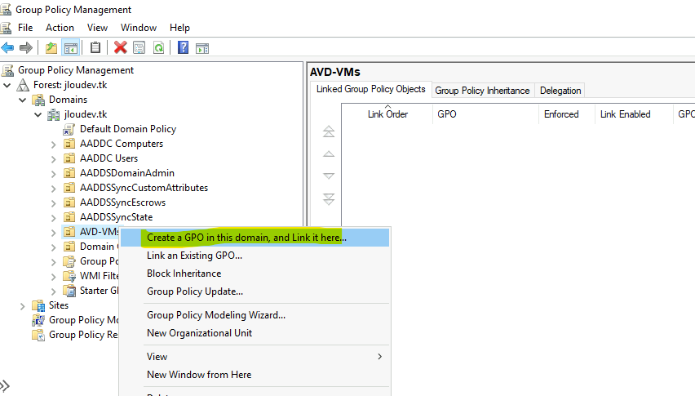The height and width of the screenshot is (396, 695).
Task: Expand the Sites tree node
Action: coord(23,305)
